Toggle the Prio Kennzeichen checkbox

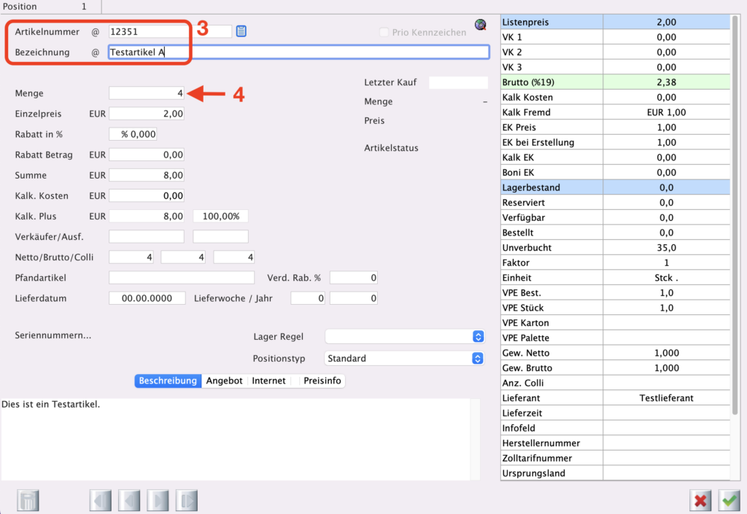[384, 32]
